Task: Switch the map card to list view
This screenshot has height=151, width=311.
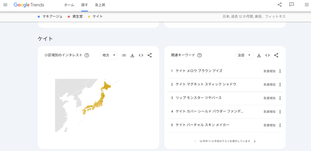Action: [x=124, y=56]
